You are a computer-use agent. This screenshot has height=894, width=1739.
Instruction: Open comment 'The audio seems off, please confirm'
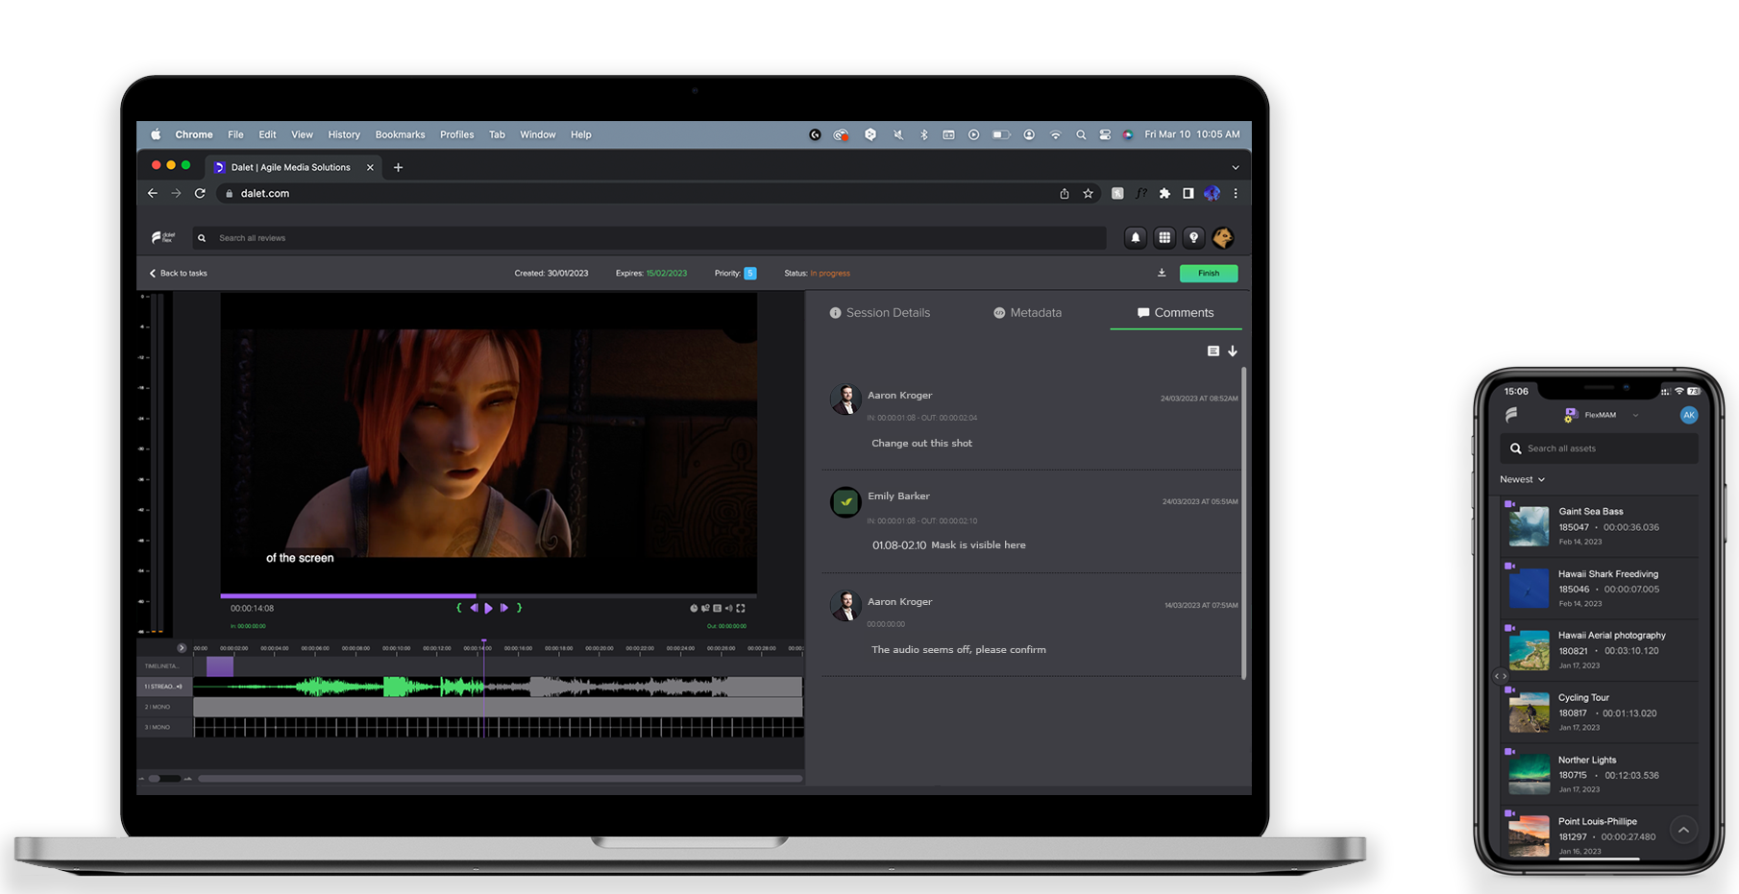coord(959,650)
